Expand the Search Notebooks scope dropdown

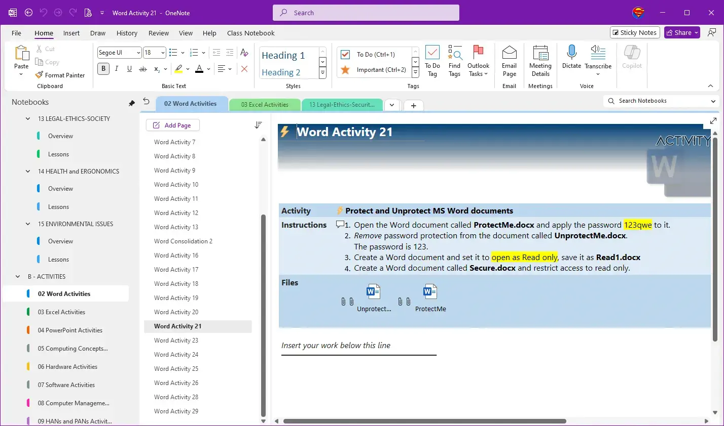tap(713, 101)
